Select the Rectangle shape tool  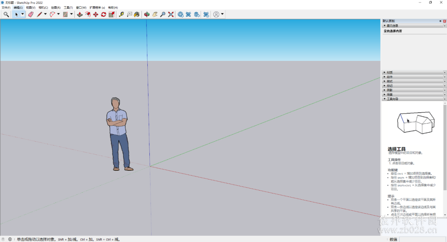coord(65,14)
